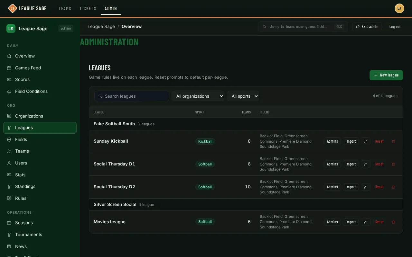Open the LA user avatar
Screen dimensions: 412x257
(x=399, y=8)
